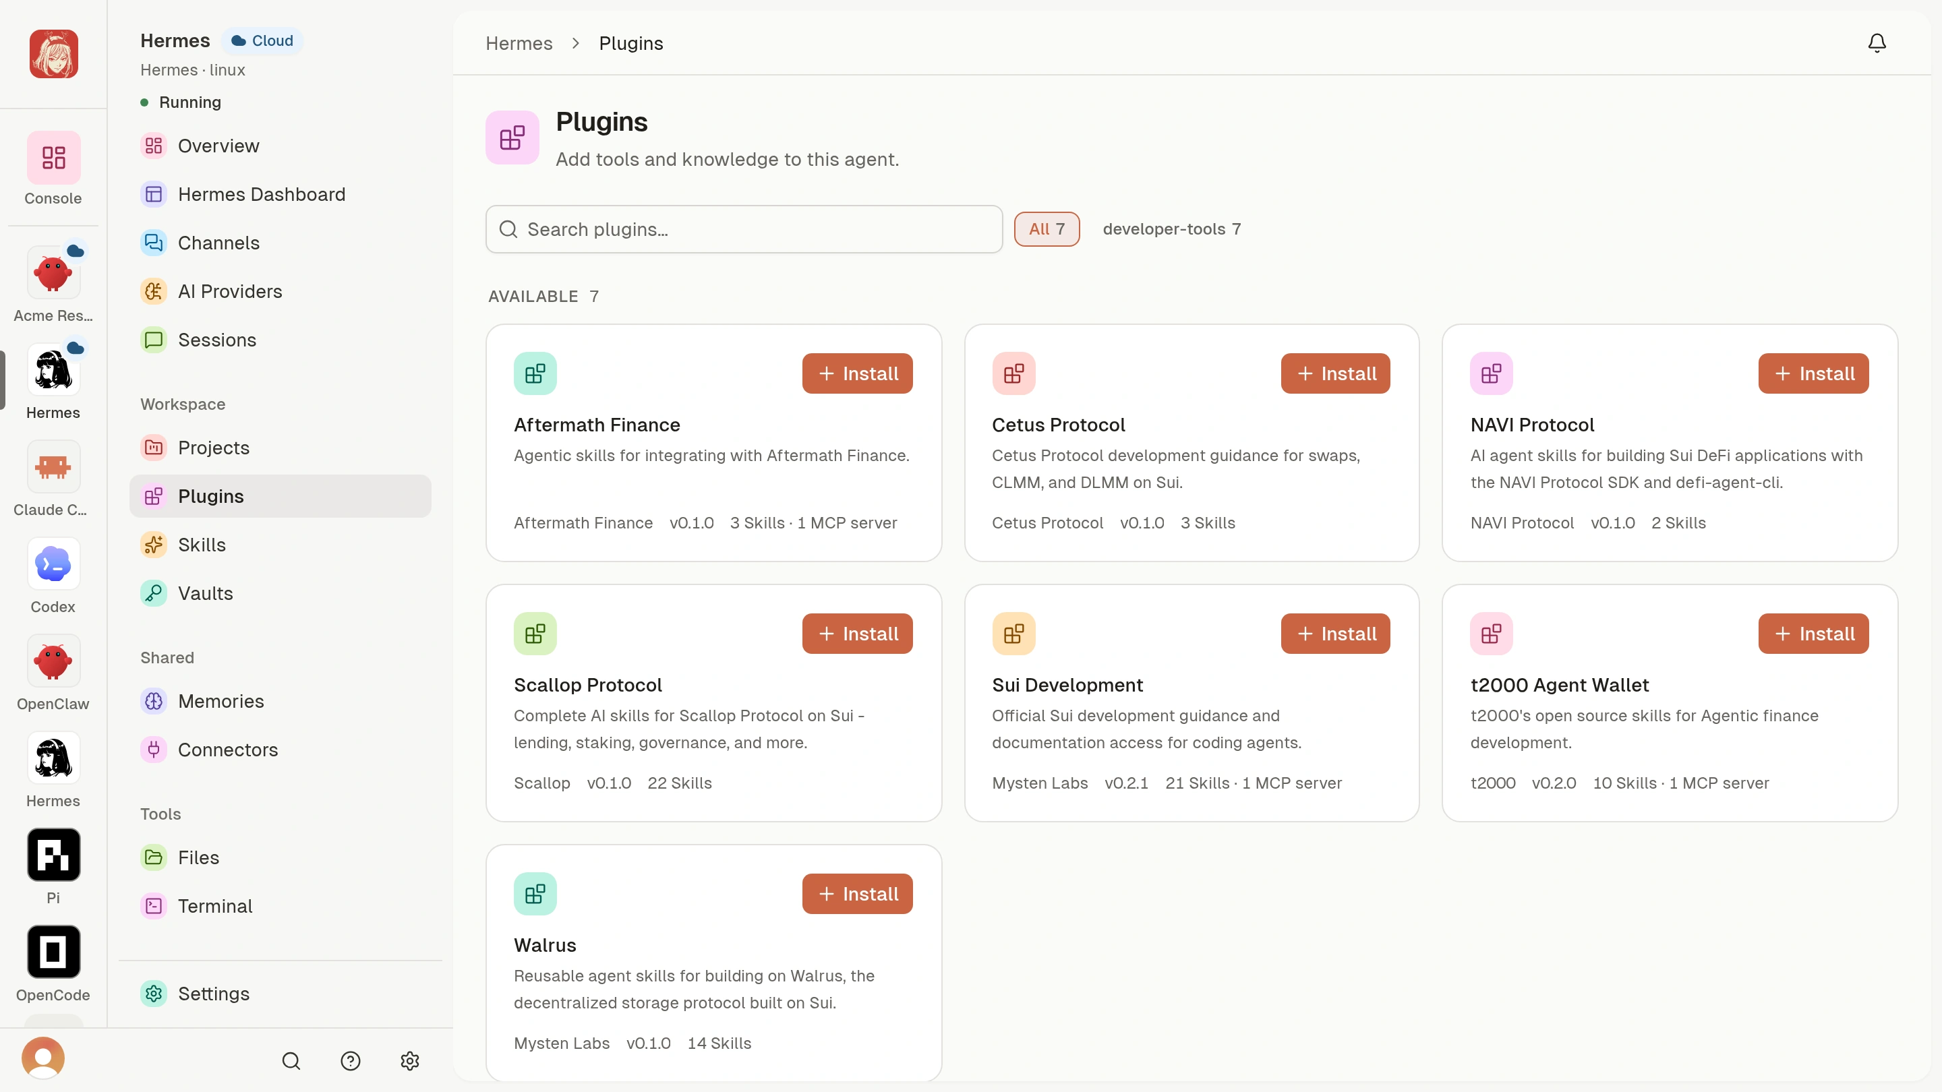The image size is (1942, 1092).
Task: Open Overview in the sidebar
Action: click(281, 146)
